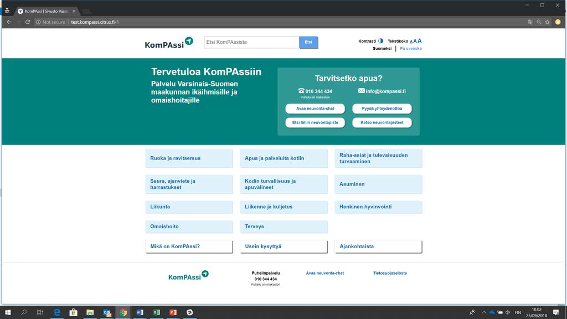Open Task View on taskbar
This screenshot has height=319, width=567.
pos(40,312)
